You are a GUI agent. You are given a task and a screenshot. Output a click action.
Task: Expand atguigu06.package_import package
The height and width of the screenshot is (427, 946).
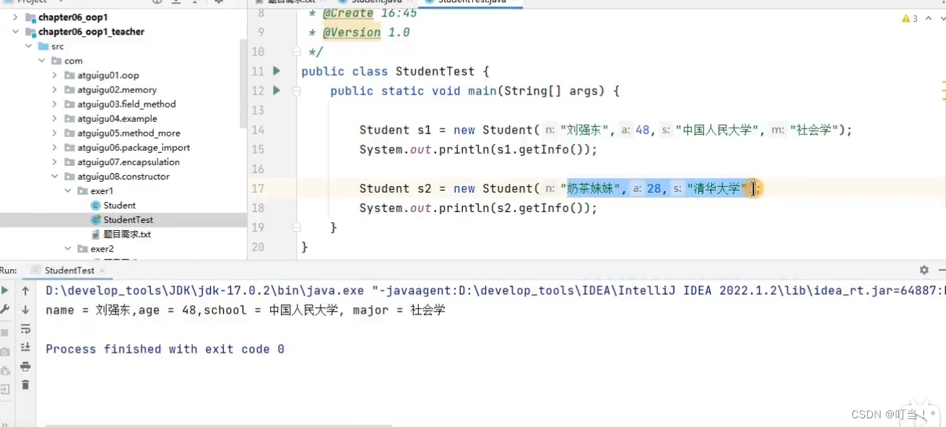pos(55,147)
